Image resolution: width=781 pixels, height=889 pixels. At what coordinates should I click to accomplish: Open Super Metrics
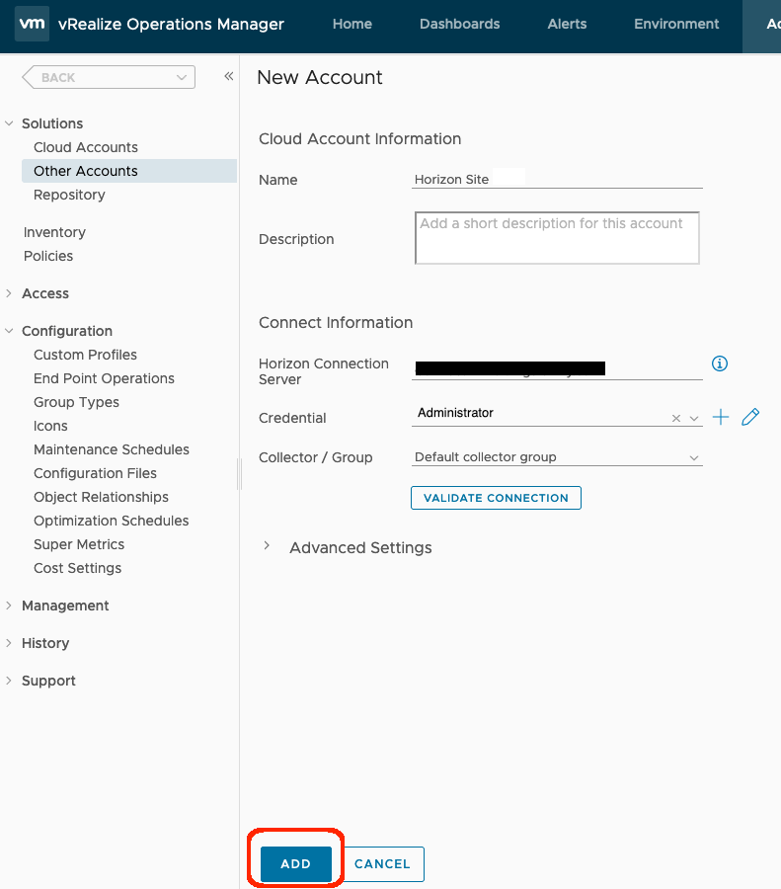coord(79,544)
